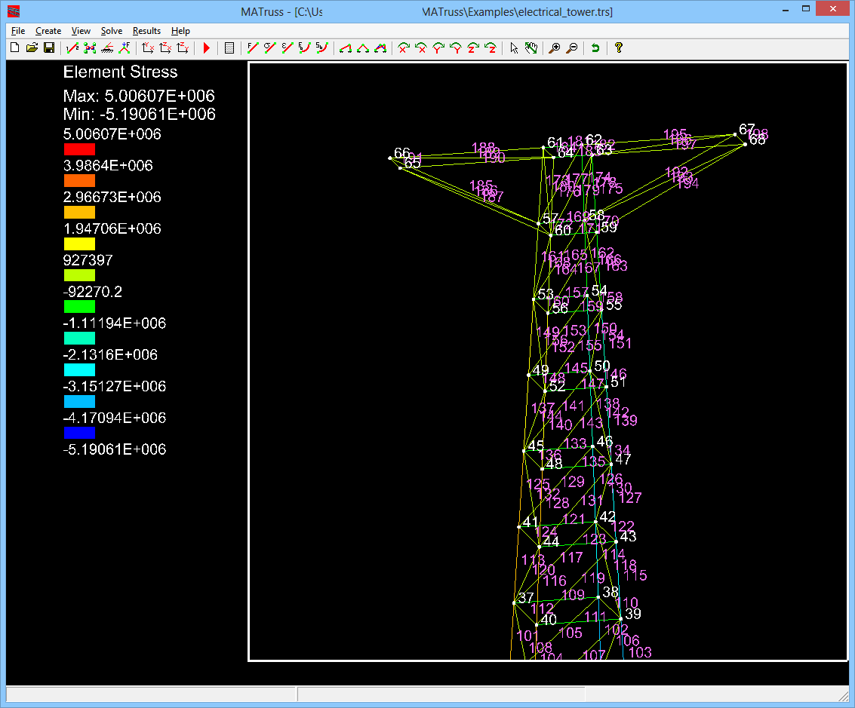Screen dimensions: 855x708
Task: Click node 67 on the tower arm
Action: pos(735,135)
